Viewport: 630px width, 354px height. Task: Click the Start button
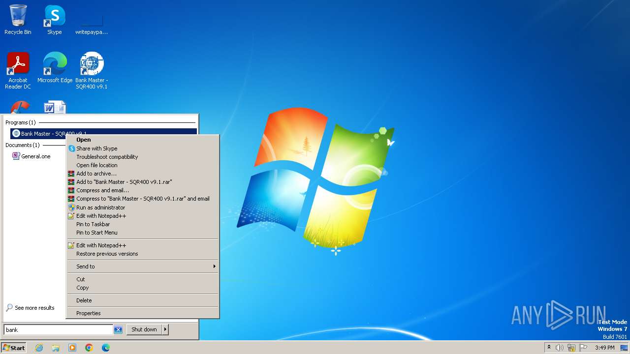click(x=14, y=348)
